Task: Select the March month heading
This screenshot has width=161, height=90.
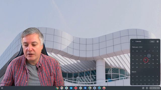Action: click(134, 72)
